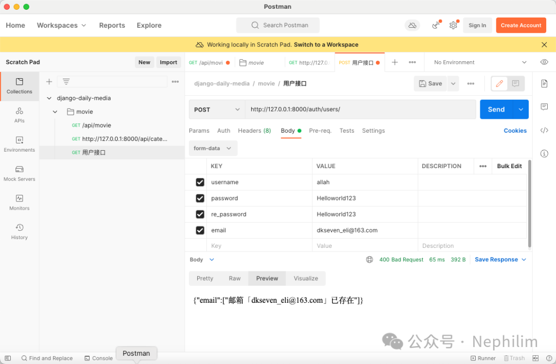This screenshot has width=556, height=364.
Task: Open the settings gear icon
Action: 453,25
